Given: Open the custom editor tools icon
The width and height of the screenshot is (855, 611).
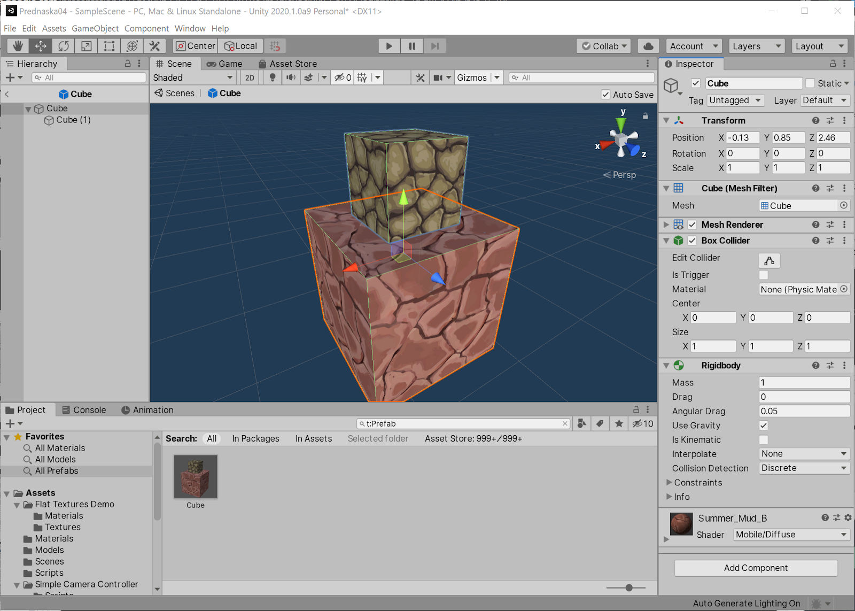Looking at the screenshot, I should 154,46.
